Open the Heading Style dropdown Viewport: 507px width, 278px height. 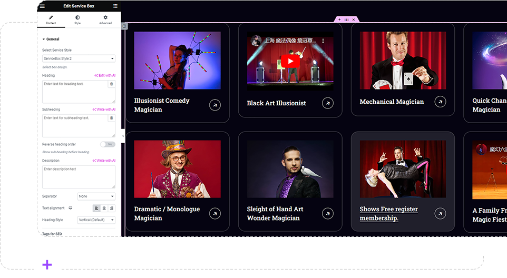coord(96,220)
